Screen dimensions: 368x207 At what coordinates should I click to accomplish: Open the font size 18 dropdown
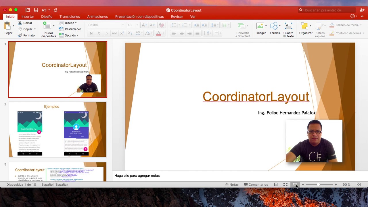point(137,25)
